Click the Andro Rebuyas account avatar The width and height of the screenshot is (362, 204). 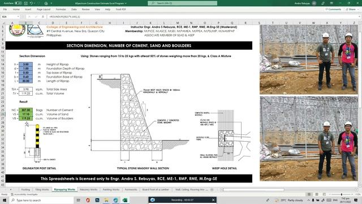coord(314,3)
